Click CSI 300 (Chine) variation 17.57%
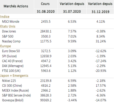114x103 pixels. click(101, 86)
